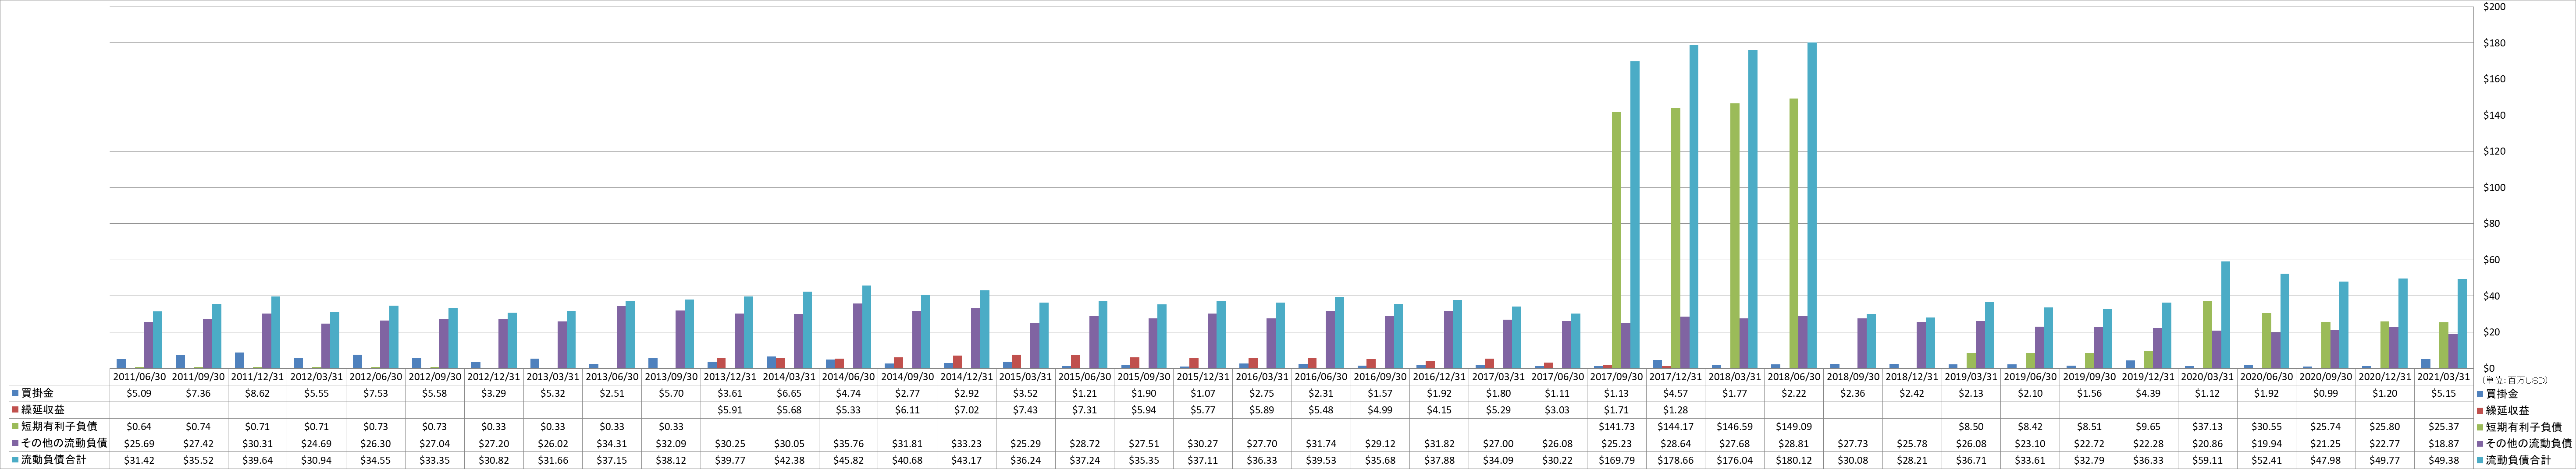Click the $7.43 cell under 2015/03/31
The height and width of the screenshot is (469, 2576).
[1026, 410]
